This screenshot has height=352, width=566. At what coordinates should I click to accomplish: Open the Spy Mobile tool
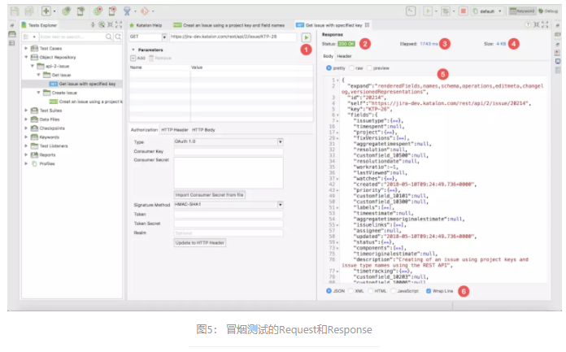(81, 11)
